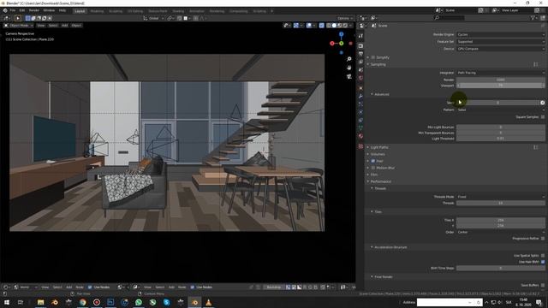Switch viewport to wireframe shading
The image size is (548, 308).
[x=329, y=26]
